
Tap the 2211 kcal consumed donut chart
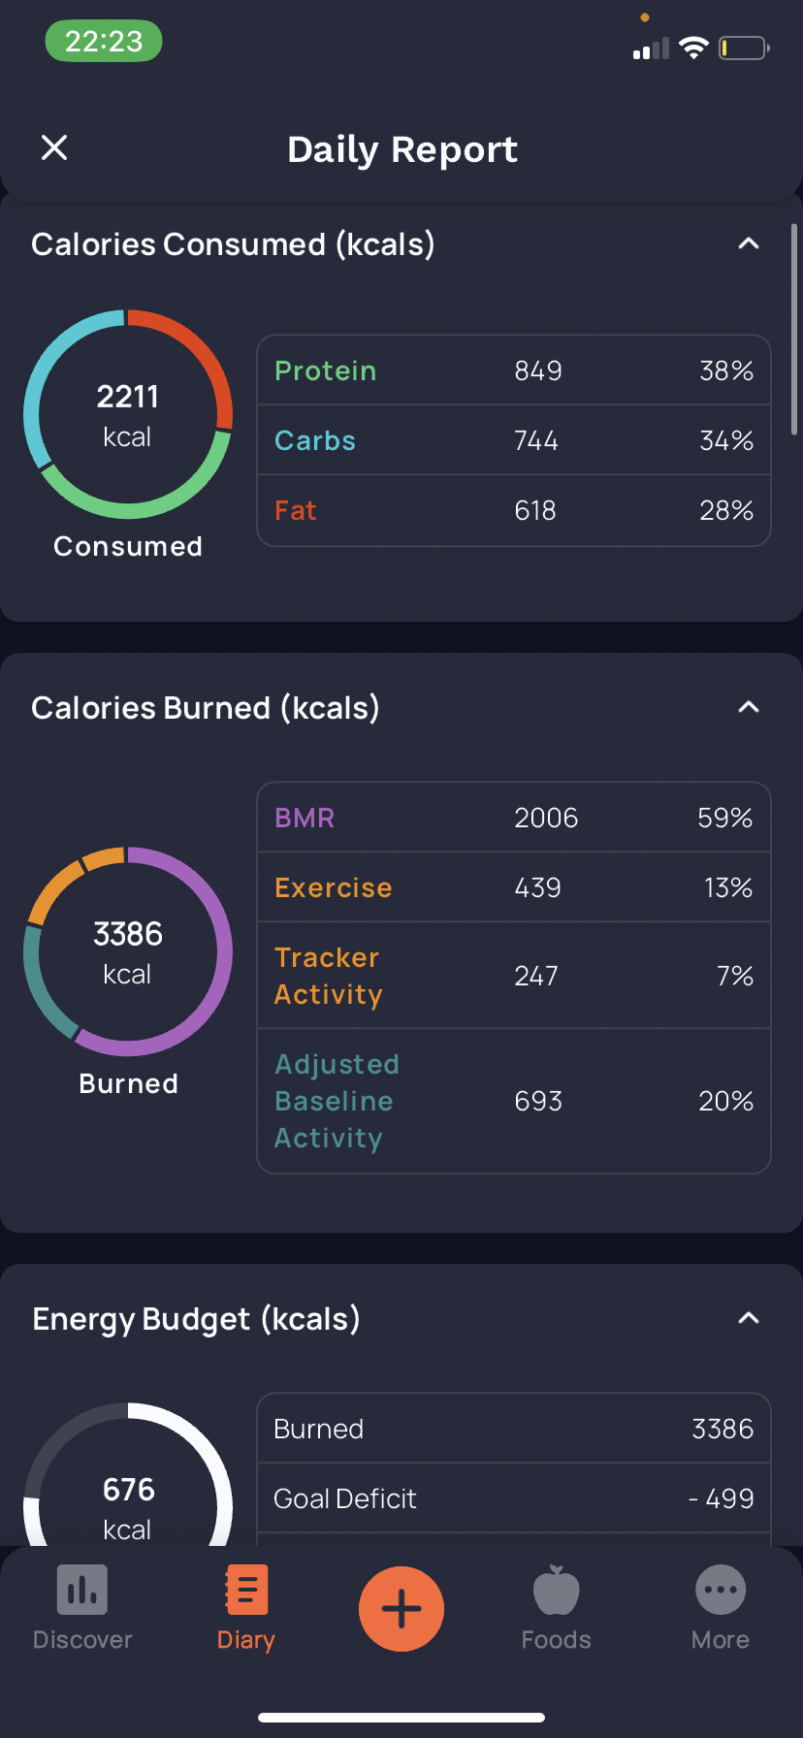point(128,414)
